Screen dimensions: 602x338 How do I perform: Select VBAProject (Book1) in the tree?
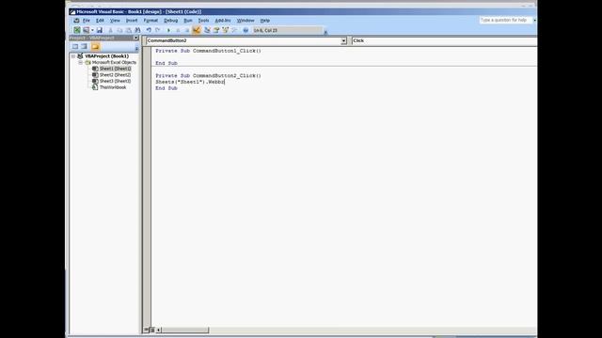coord(106,56)
